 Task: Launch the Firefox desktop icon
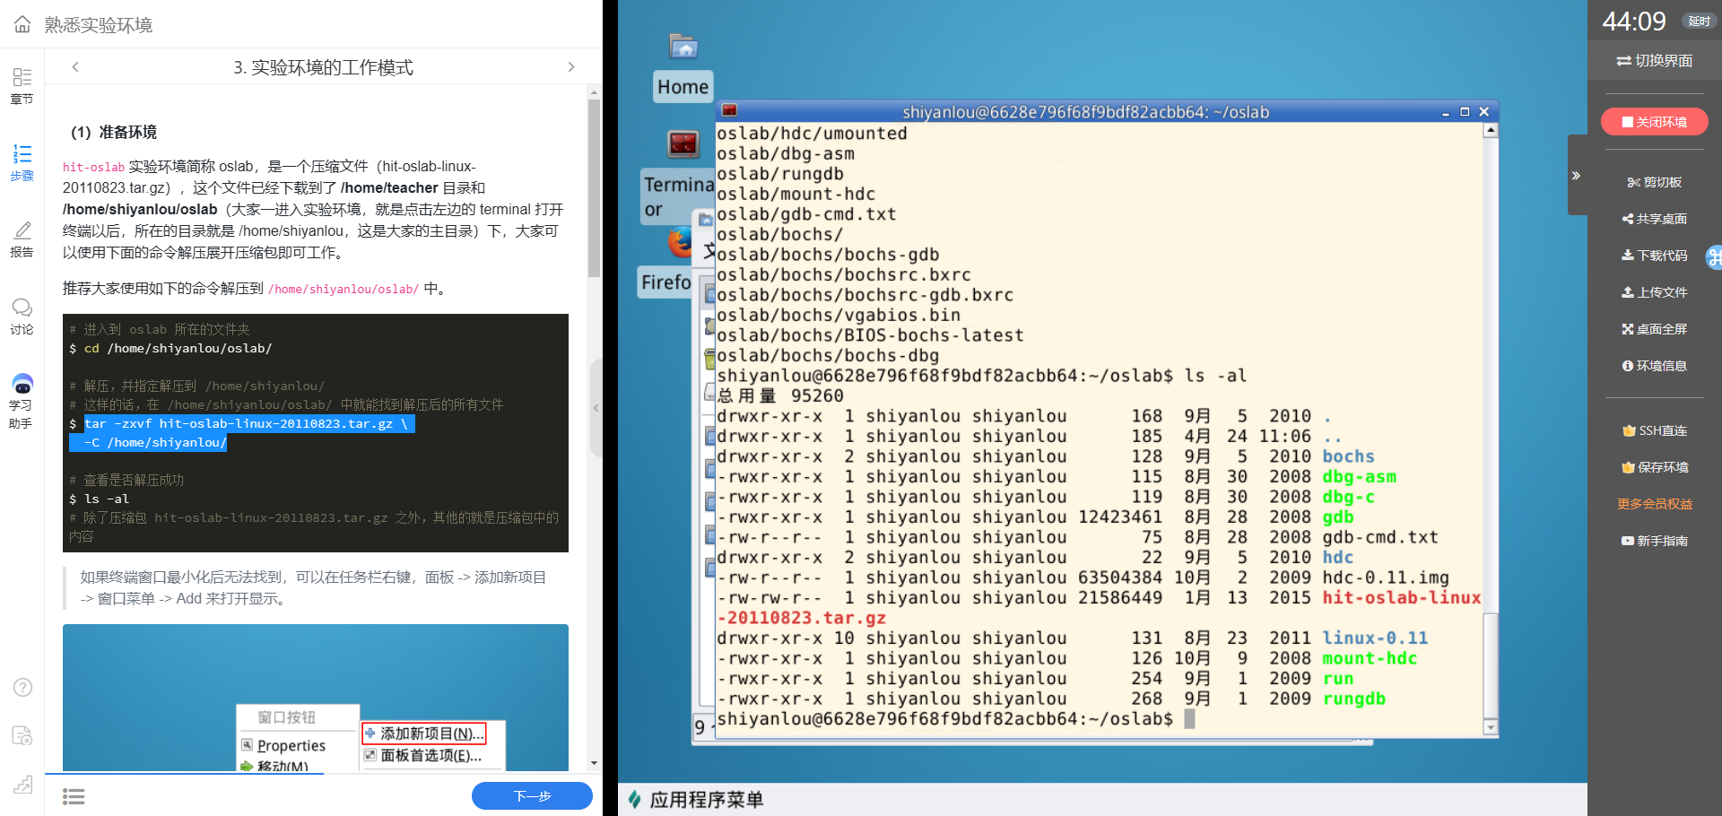pyautogui.click(x=680, y=242)
